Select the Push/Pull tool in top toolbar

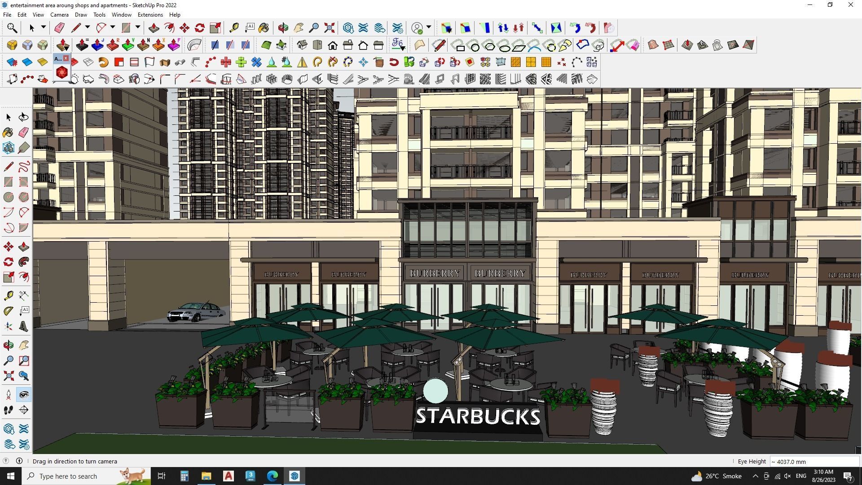(154, 28)
